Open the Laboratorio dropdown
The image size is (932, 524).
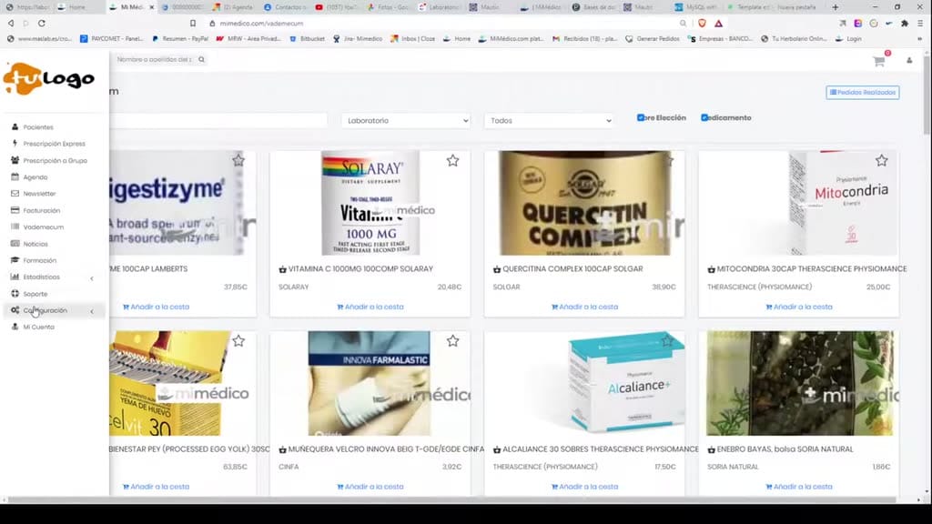(x=406, y=121)
